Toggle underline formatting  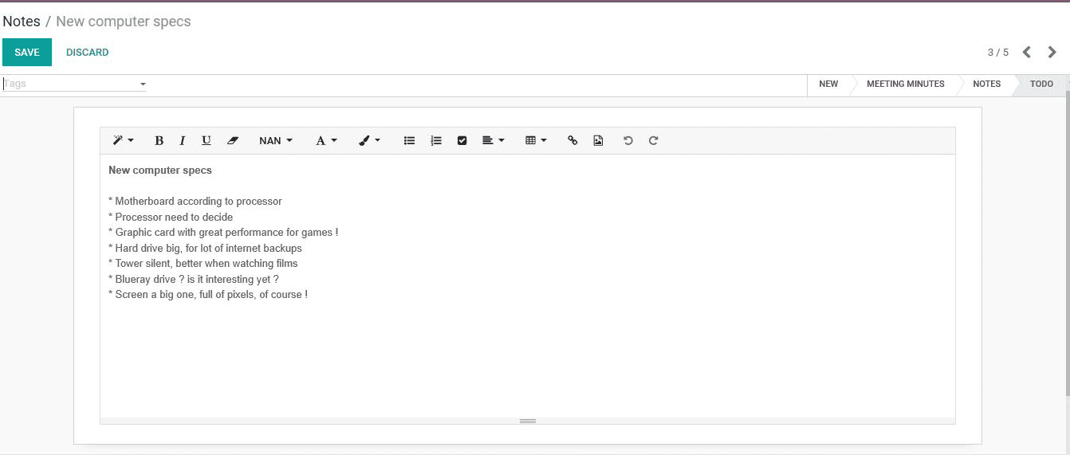point(206,141)
